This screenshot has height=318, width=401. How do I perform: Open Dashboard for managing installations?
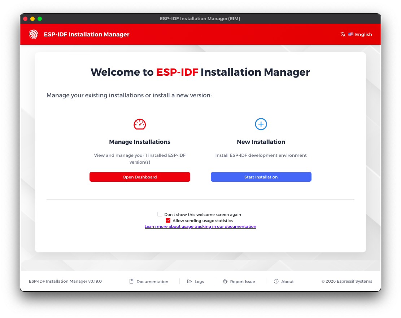coord(140,177)
